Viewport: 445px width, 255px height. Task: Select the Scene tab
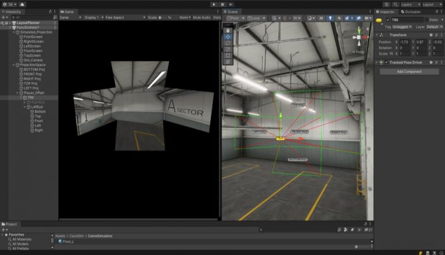coord(232,12)
